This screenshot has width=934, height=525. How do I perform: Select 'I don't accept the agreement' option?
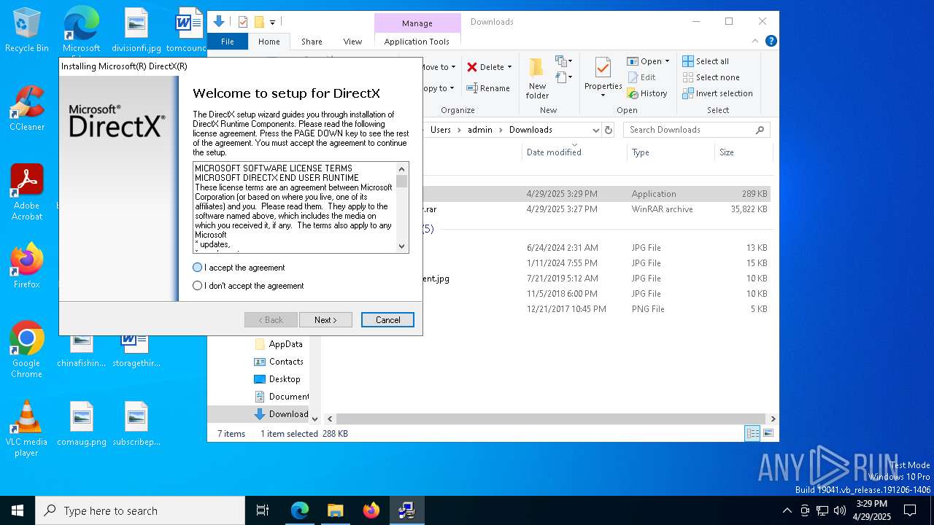coord(197,286)
